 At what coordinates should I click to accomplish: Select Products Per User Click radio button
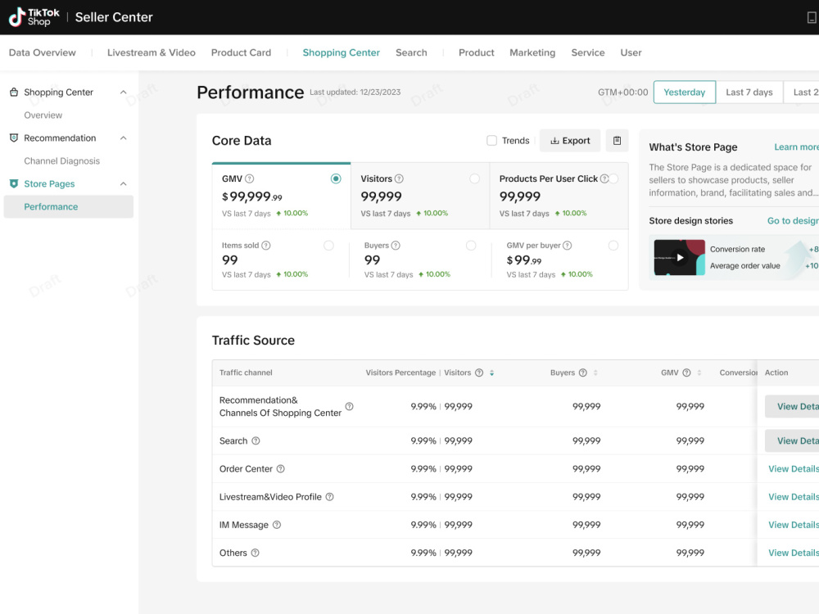(613, 178)
